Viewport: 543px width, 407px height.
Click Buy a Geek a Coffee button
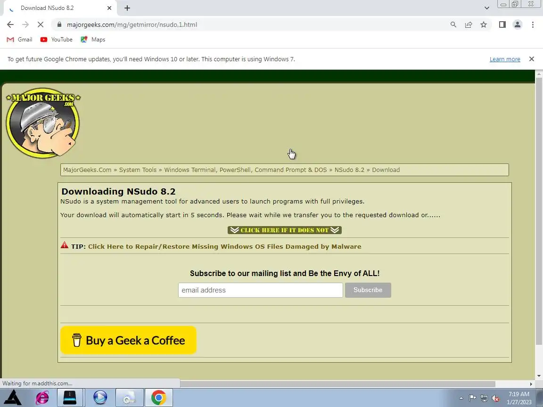point(129,340)
